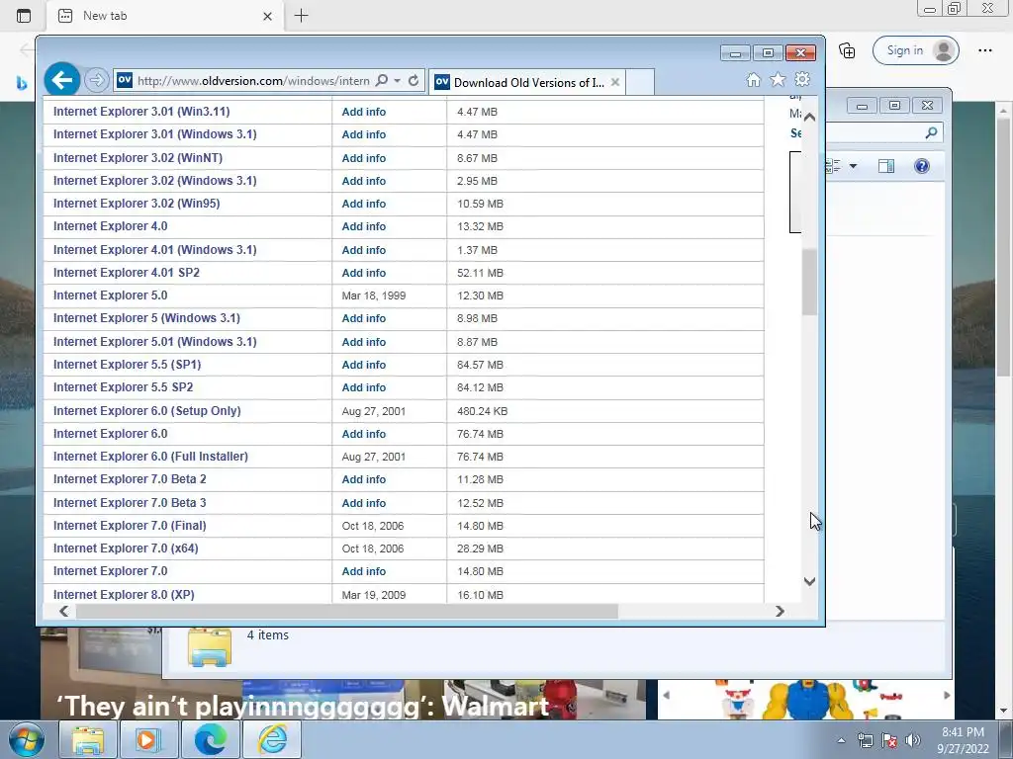
Task: Click the IE forward arrow button
Action: tap(96, 80)
